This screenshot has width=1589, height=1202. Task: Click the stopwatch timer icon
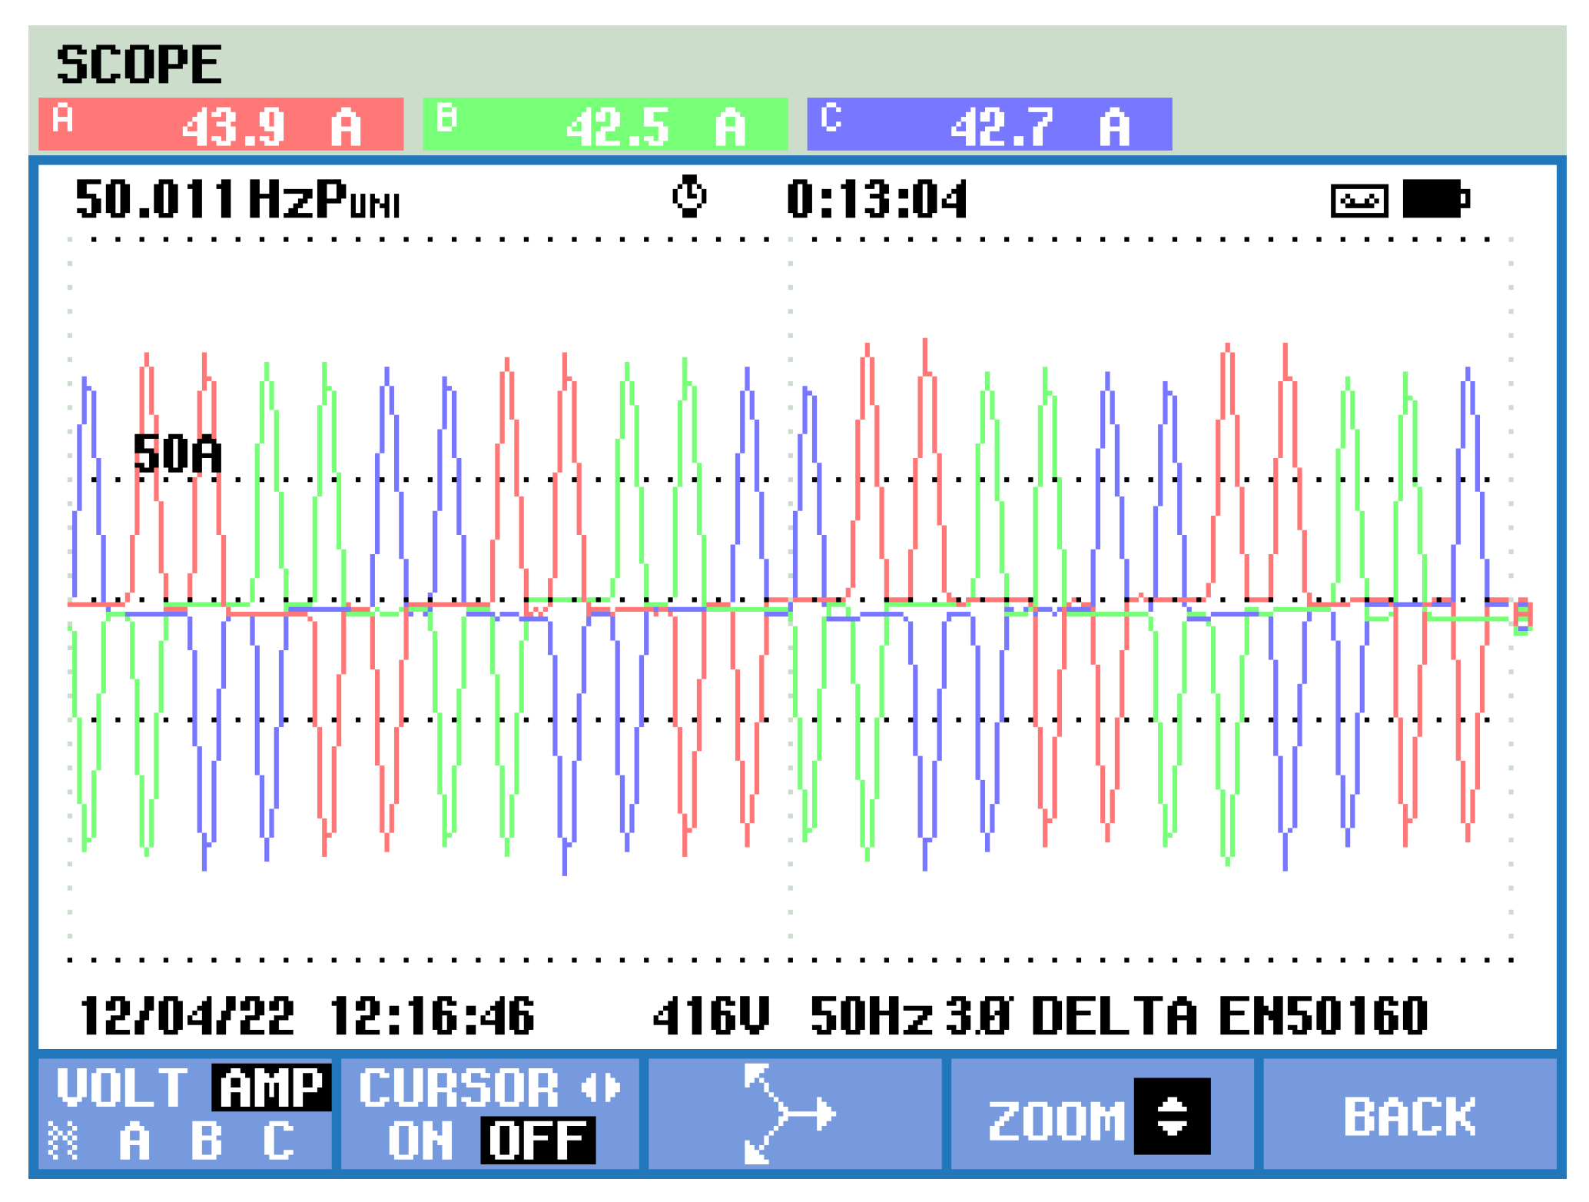point(689,197)
